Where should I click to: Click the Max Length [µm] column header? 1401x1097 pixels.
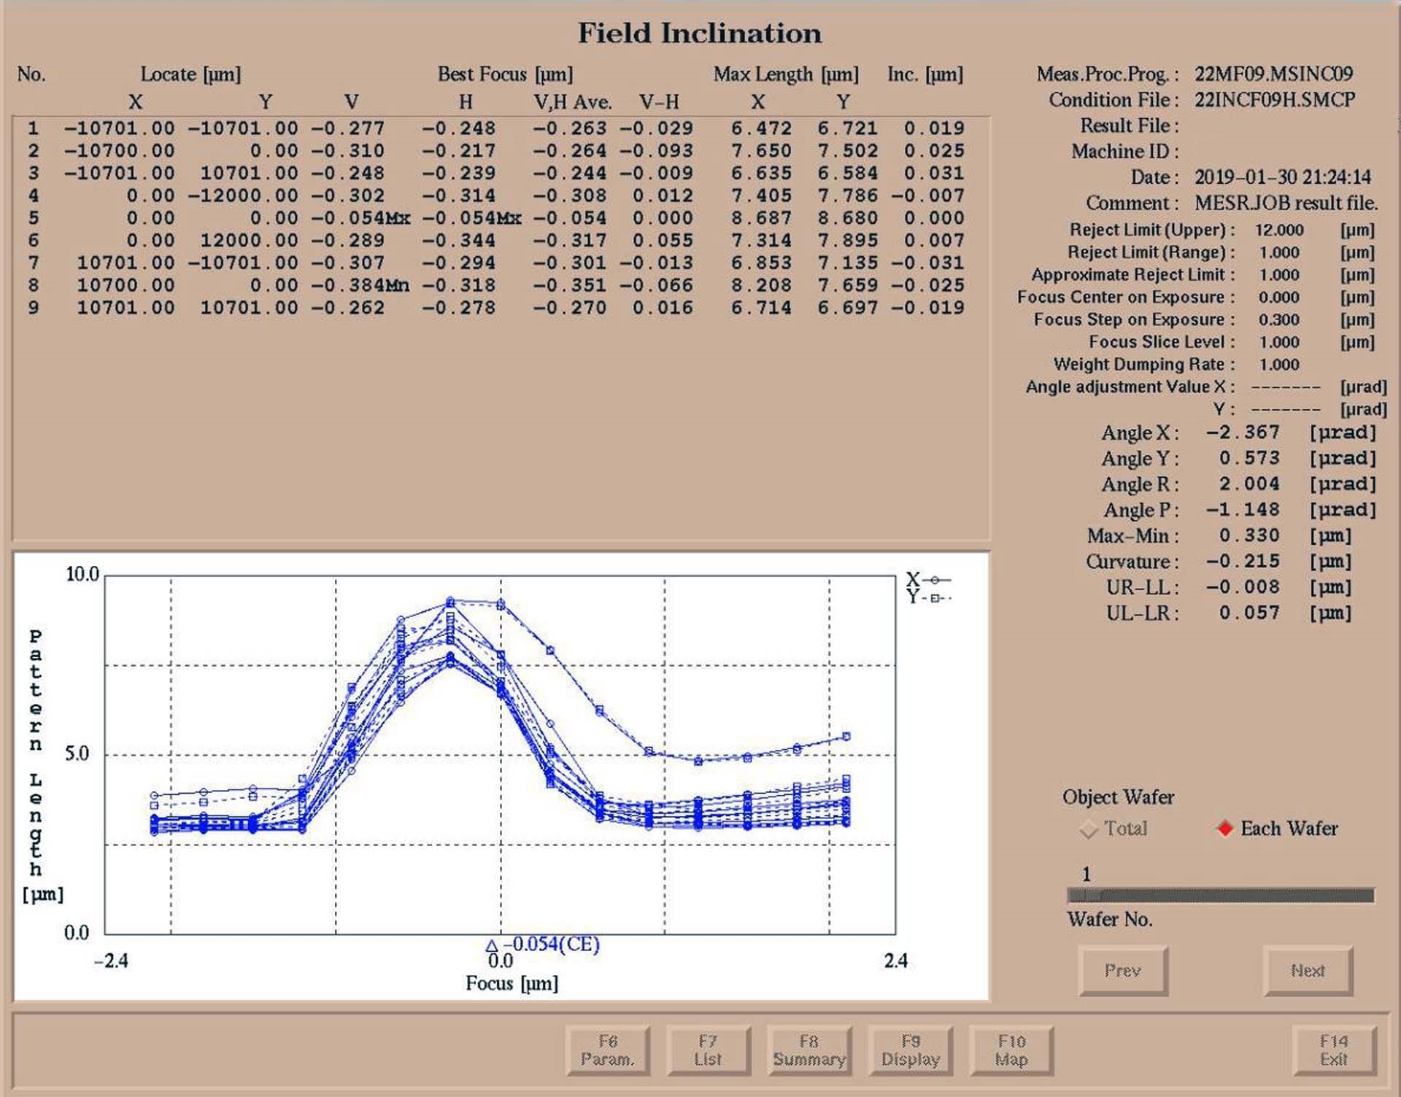pyautogui.click(x=786, y=74)
